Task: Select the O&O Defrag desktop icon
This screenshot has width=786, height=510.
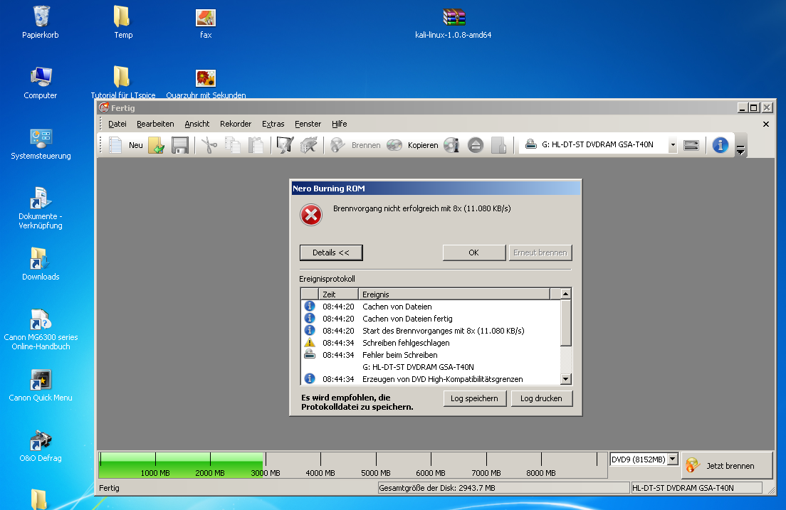Action: (41, 447)
